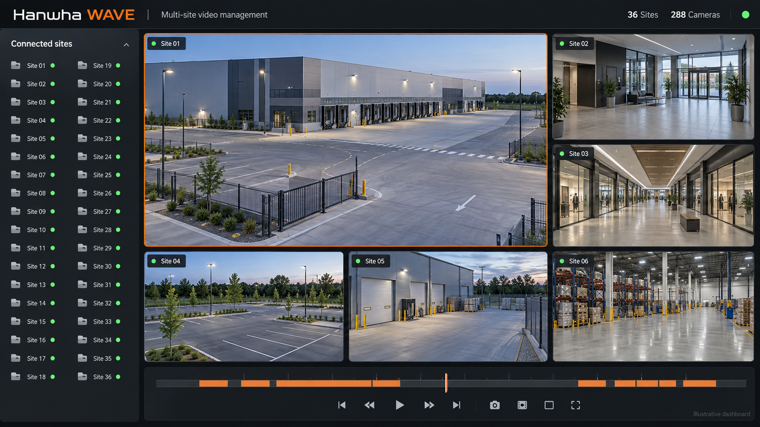Click the Site 05 label badge on feed
Screen dimensions: 760x427
coord(370,261)
